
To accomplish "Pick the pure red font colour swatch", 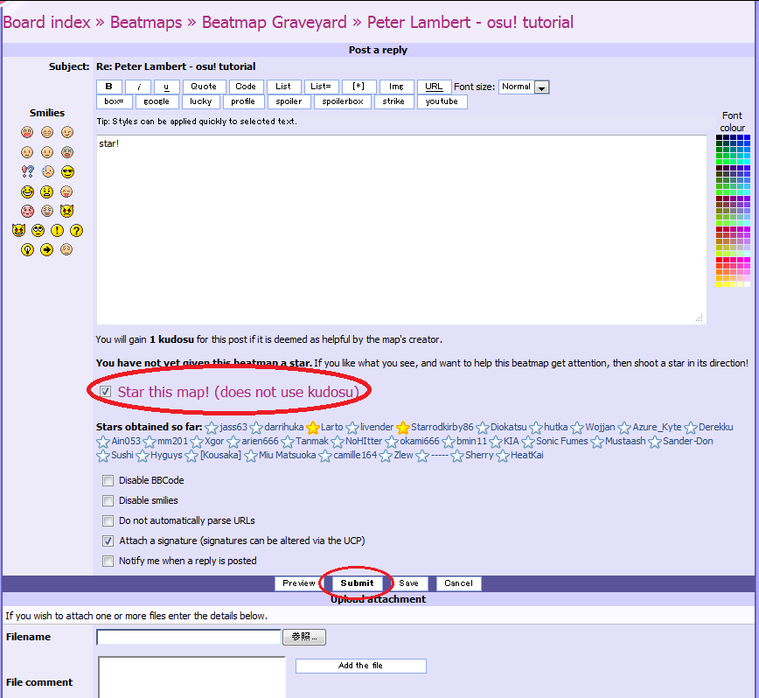I will click(720, 261).
